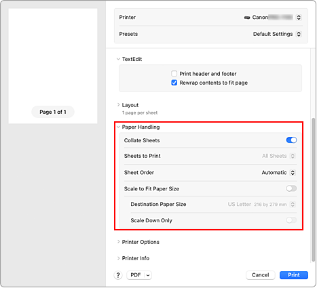The image size is (317, 288).
Task: Click the help question mark button
Action: tap(118, 275)
